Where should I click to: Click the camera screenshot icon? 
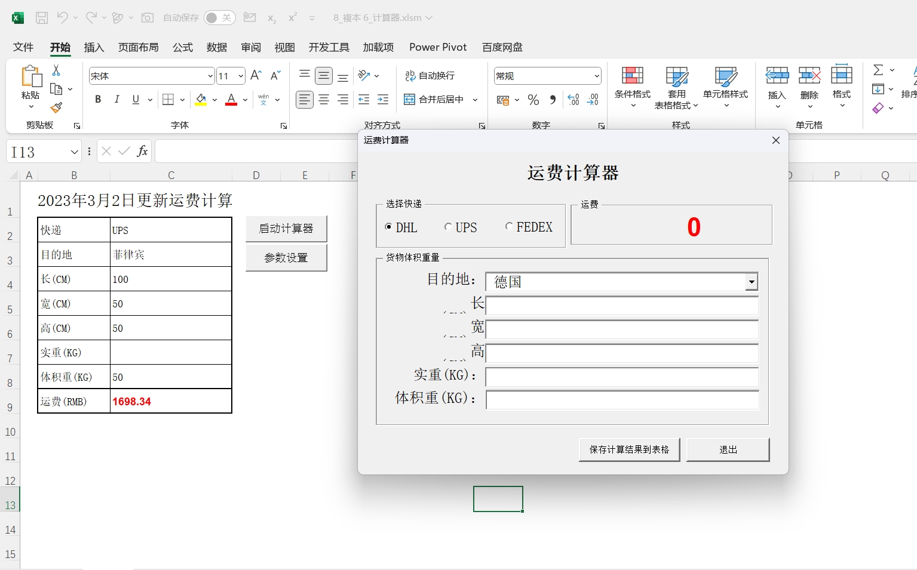[147, 18]
